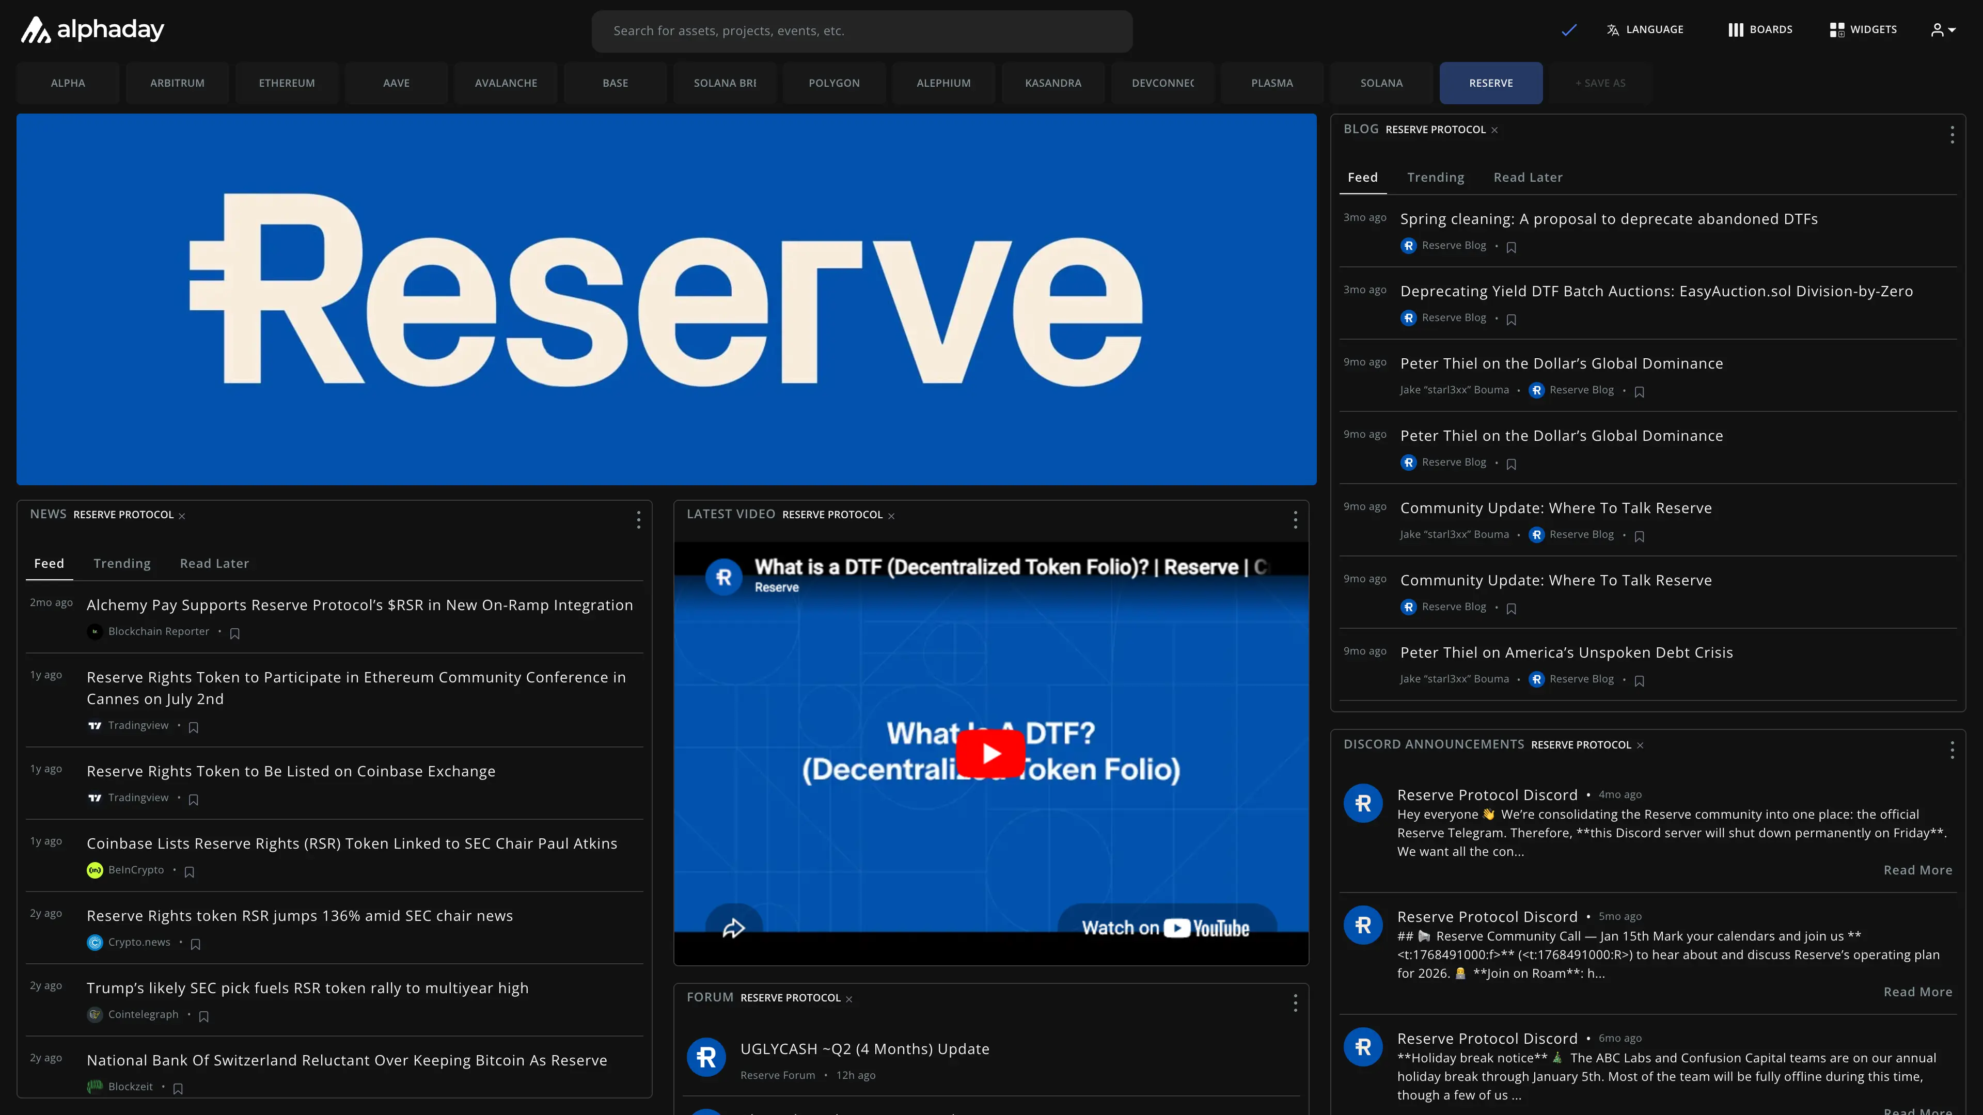
Task: Open the Boards panel
Action: 1760,30
